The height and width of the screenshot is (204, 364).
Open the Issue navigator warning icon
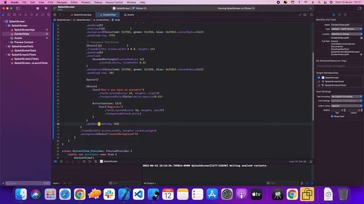[x=26, y=15]
